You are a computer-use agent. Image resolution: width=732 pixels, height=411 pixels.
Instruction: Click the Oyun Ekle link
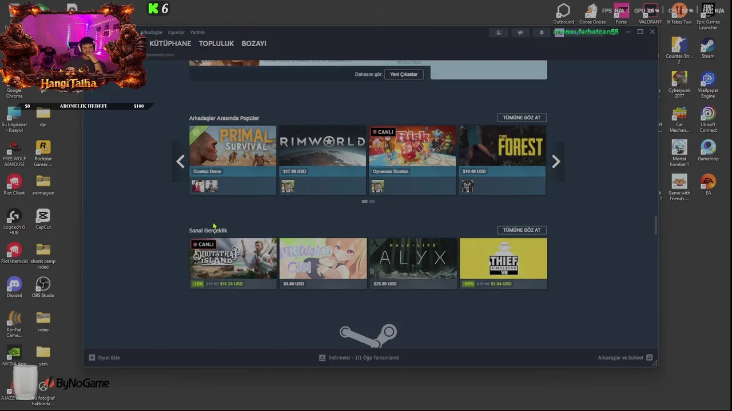[x=109, y=357]
